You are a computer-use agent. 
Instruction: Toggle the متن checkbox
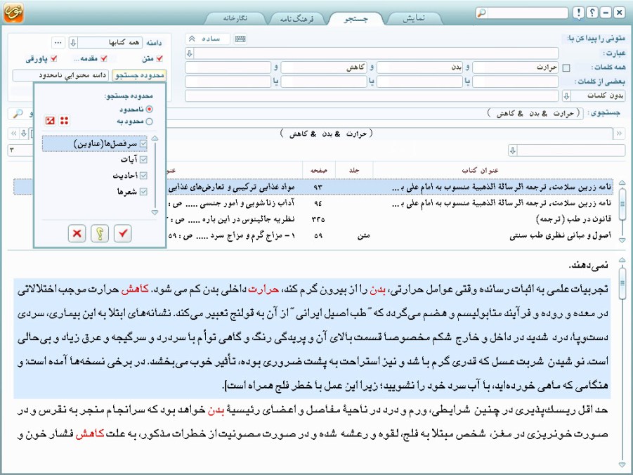[159, 58]
